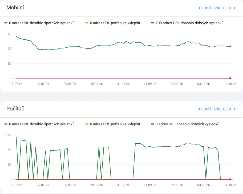Click date label 29.07.26 on Počítač chart
The image size is (243, 194).
point(43,185)
